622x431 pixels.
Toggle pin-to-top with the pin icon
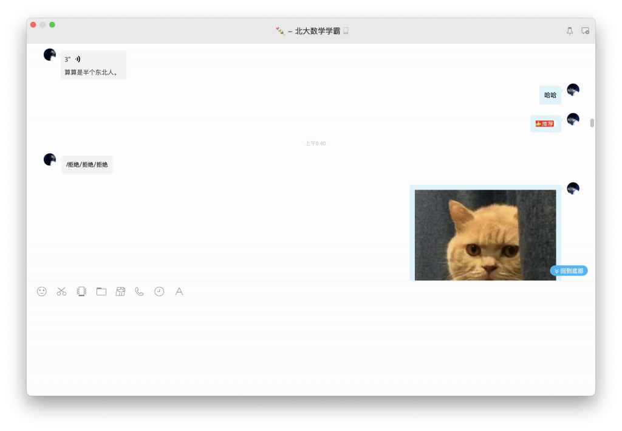tap(569, 30)
